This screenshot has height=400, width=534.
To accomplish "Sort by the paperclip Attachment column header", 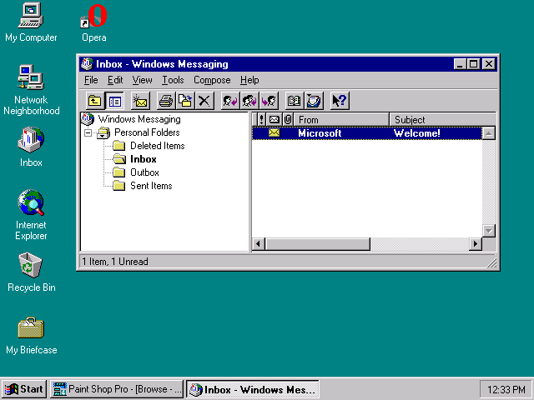I will 288,119.
